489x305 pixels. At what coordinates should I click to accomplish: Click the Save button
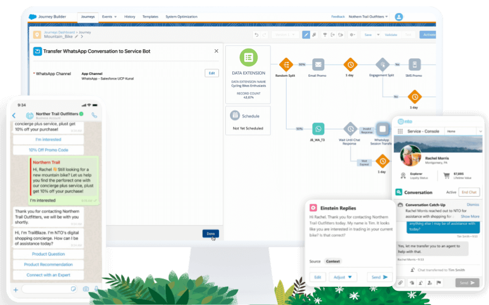(368, 35)
